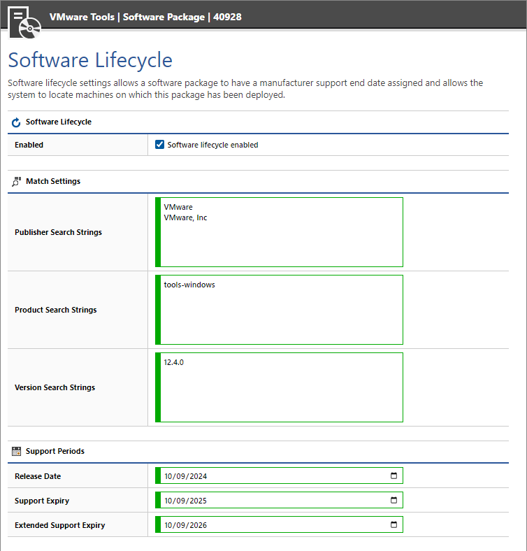527x551 pixels.
Task: Click into Publisher Search Strings text area
Action: tap(279, 232)
